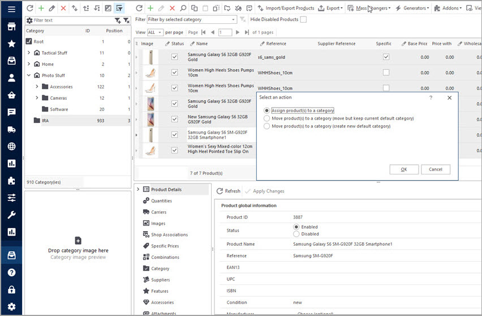Expand the Product Details section
482x316 pixels.
[138, 189]
